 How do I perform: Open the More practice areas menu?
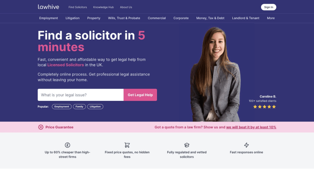tap(271, 18)
